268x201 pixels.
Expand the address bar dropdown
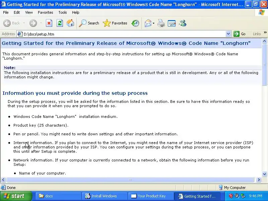coord(228,34)
